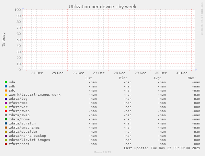Click the sdb blue color swatch
205x156 pixels.
pyautogui.click(x=6, y=86)
